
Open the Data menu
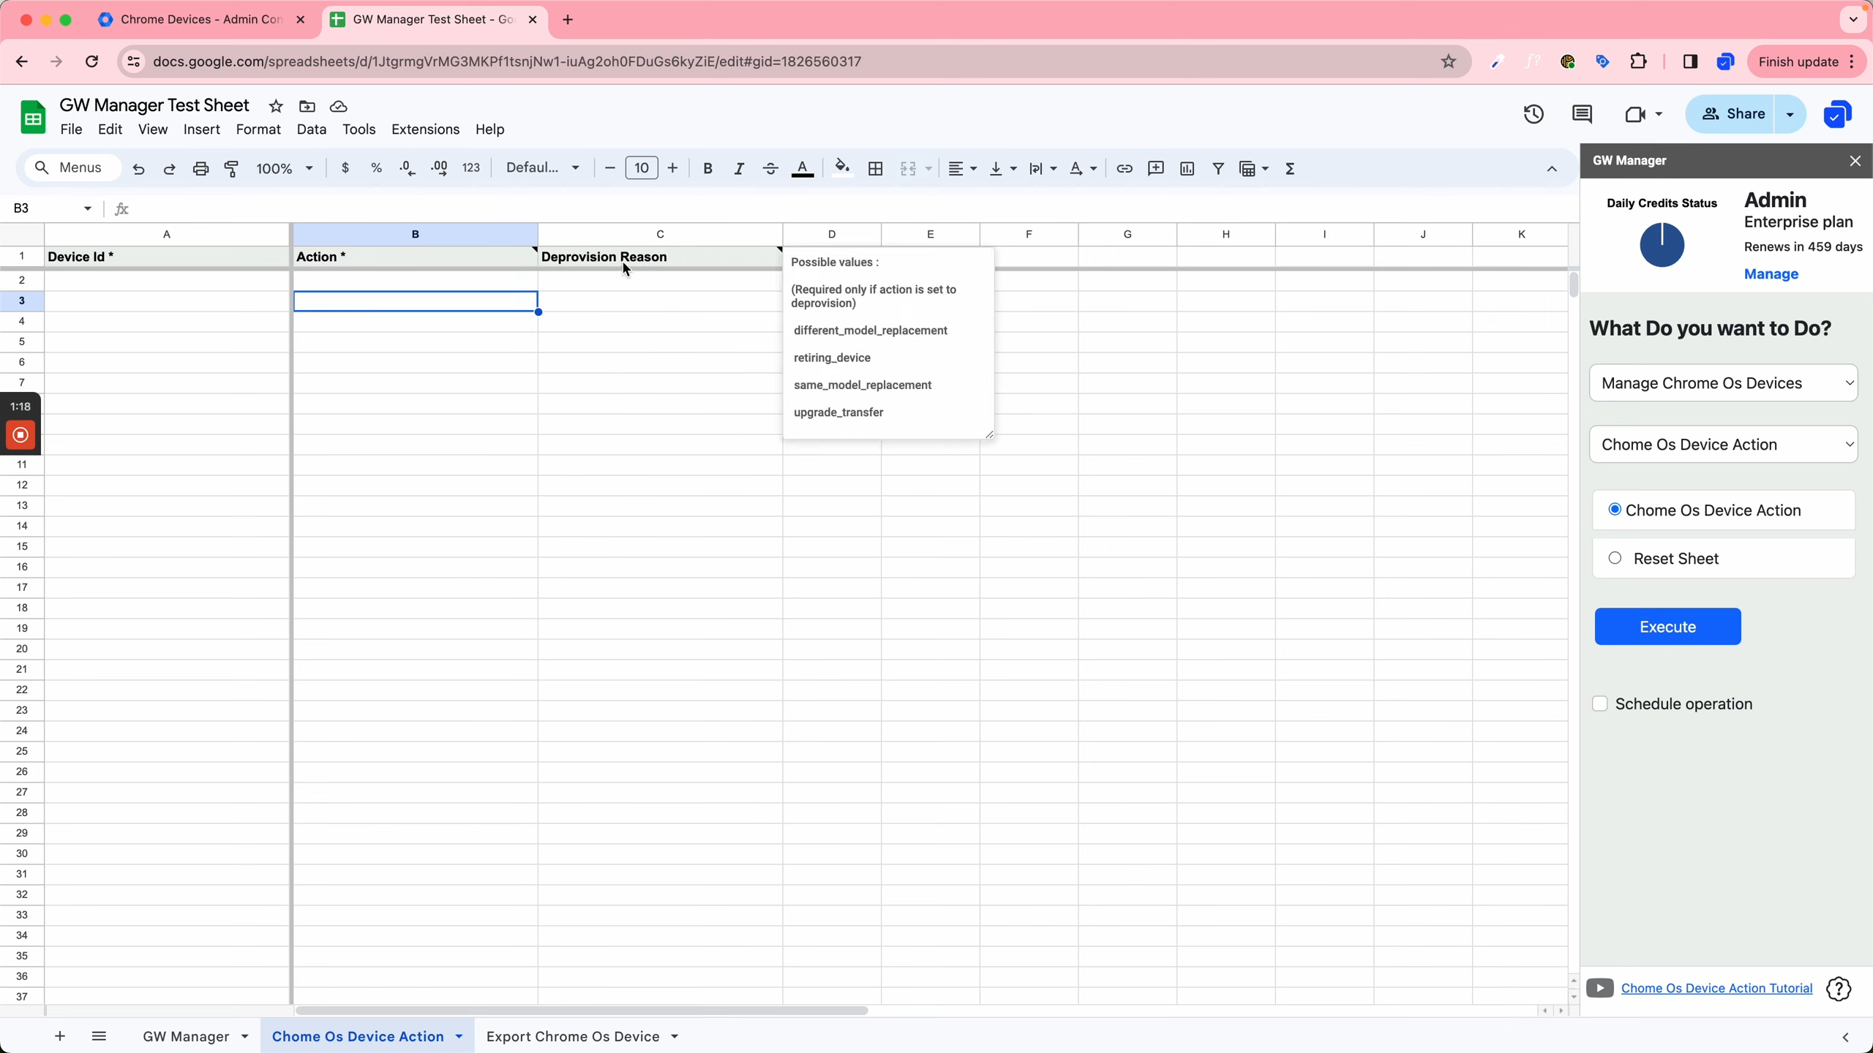[312, 129]
